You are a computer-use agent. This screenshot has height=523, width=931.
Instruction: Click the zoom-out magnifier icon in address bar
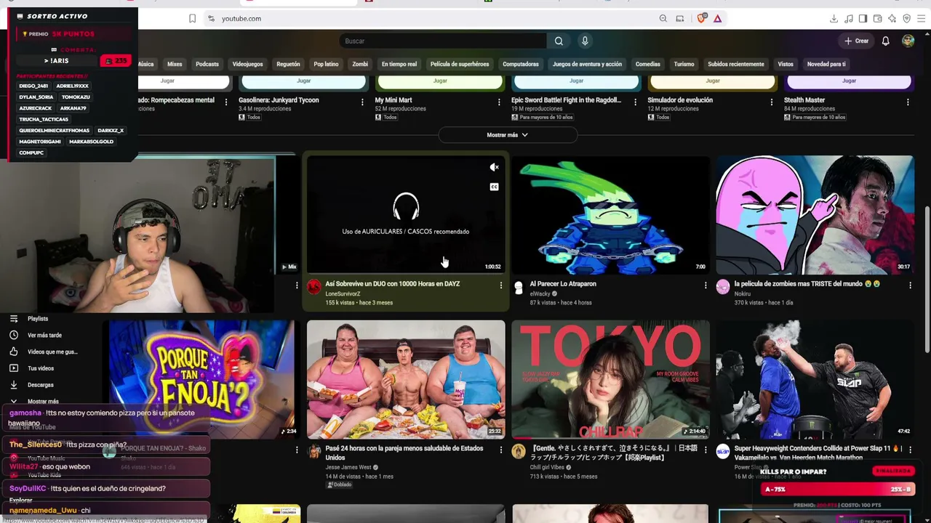(x=663, y=18)
